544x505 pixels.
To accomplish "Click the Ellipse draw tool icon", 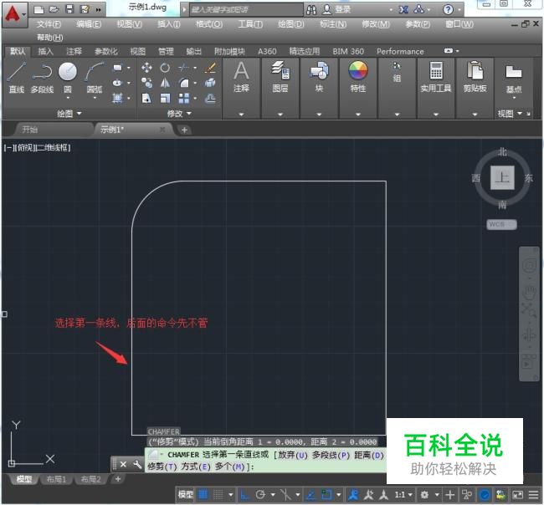I will point(118,83).
